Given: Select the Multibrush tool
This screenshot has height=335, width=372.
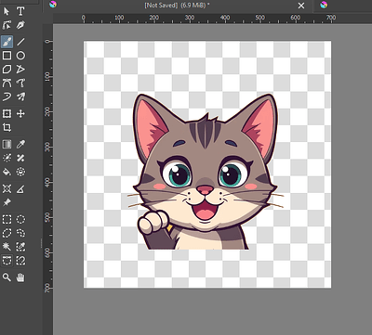Looking at the screenshot, I should click(x=20, y=97).
